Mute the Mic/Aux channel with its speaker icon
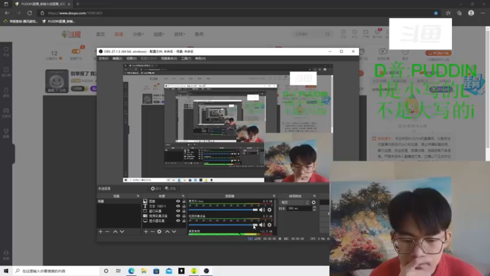The image size is (490, 276). point(262,210)
